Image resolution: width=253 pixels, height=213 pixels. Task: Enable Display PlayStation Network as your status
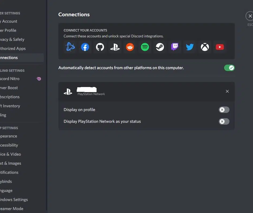[224, 121]
